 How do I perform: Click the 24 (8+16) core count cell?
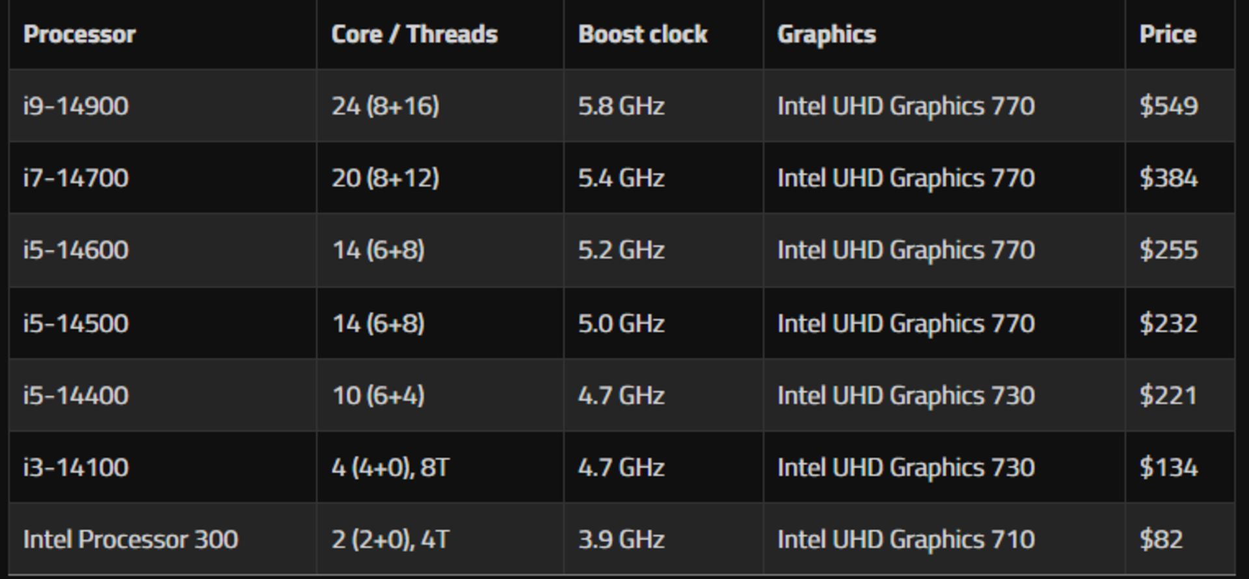[x=440, y=106]
